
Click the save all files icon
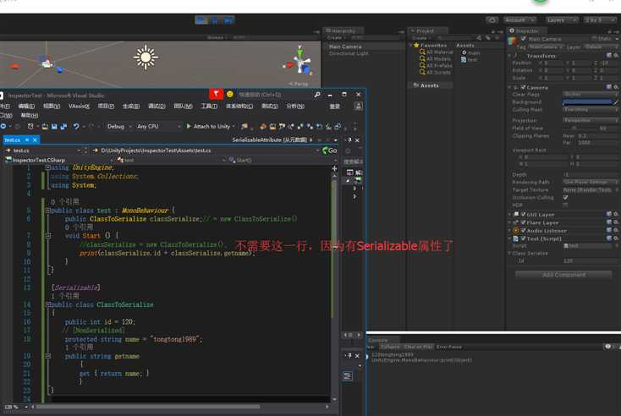tap(63, 127)
